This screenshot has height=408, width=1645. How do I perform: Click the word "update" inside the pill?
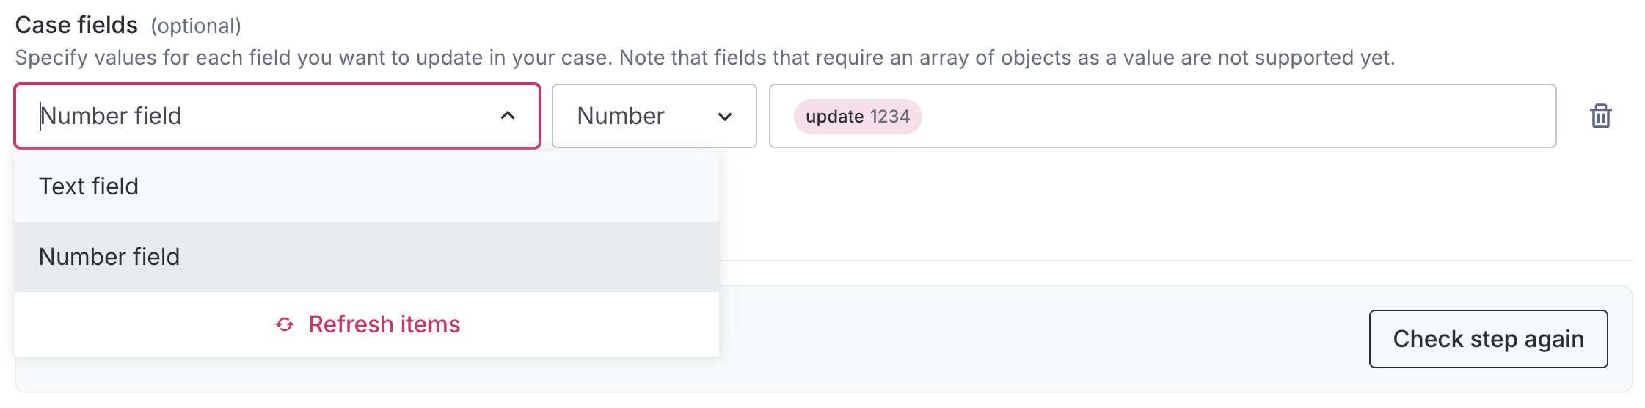(834, 117)
